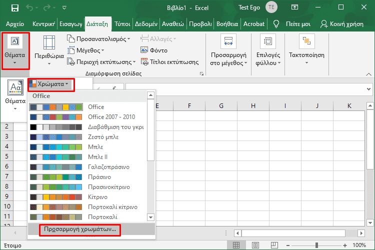Image resolution: width=375 pixels, height=250 pixels.
Task: Select column K header
Action: (x=349, y=105)
